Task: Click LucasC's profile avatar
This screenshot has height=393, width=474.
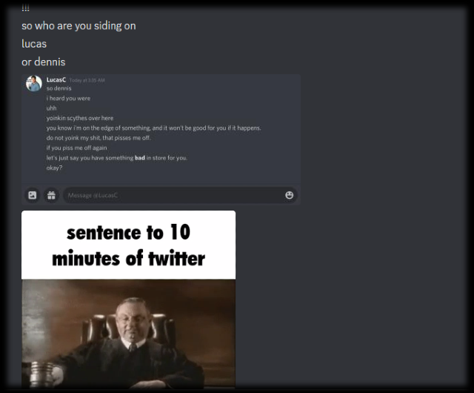Action: click(x=34, y=84)
